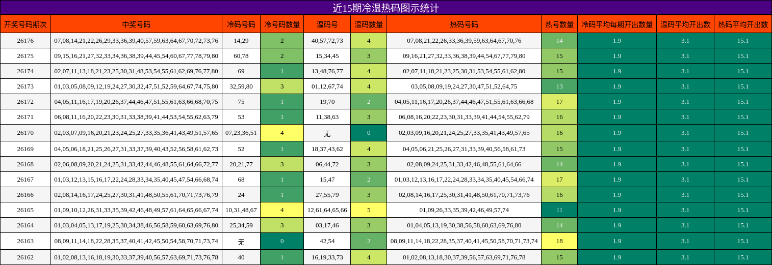Click warm numbers cell 19,70
Viewport: 772px width, 265px height.
point(327,102)
